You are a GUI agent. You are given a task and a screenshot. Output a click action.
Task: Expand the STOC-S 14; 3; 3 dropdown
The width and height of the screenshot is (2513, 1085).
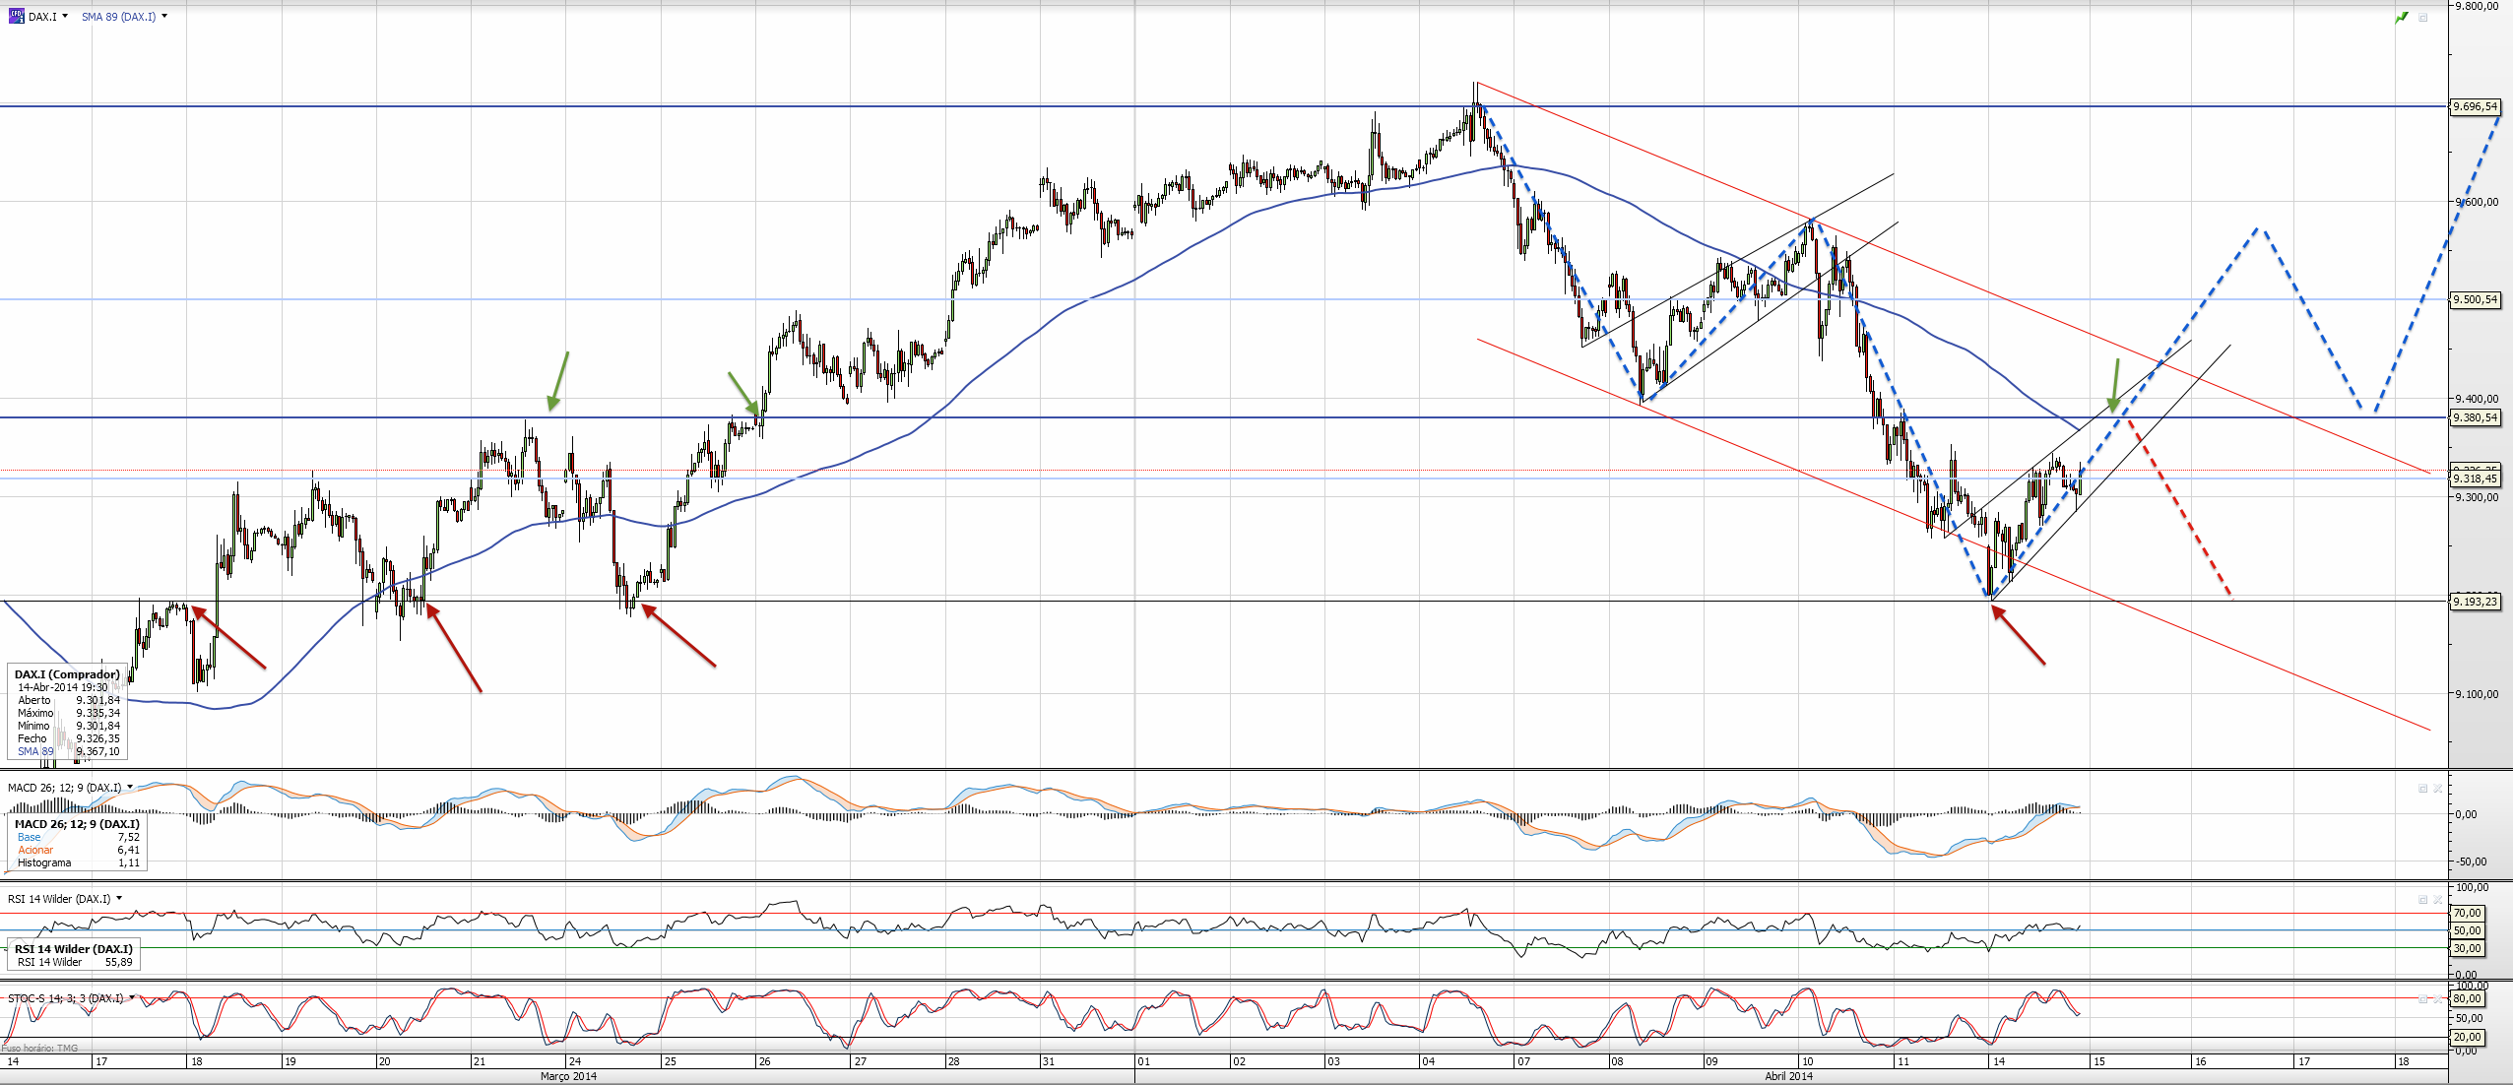(132, 997)
